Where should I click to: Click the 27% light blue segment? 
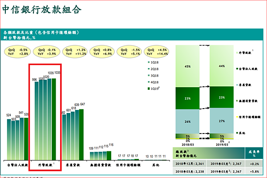click(x=222, y=121)
